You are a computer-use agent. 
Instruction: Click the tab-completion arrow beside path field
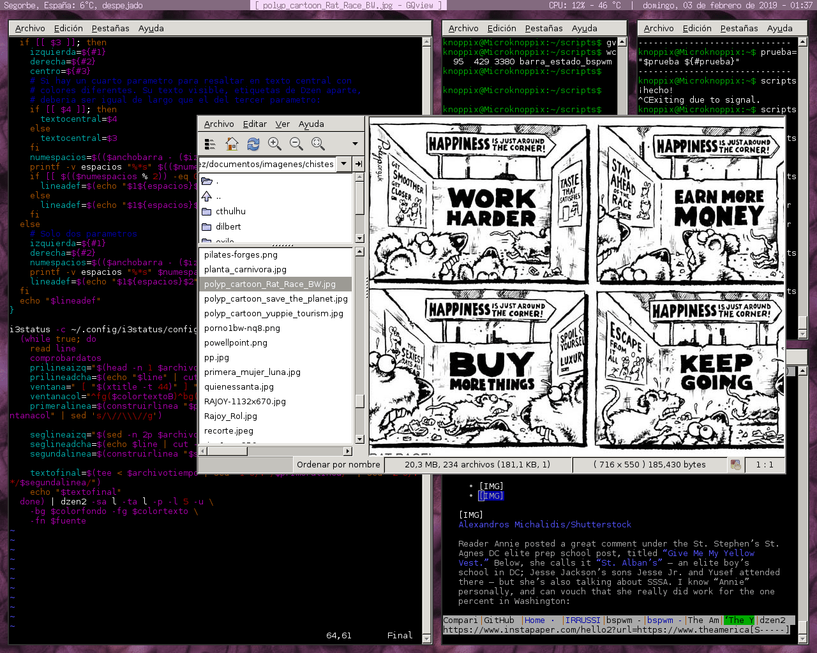[x=358, y=164]
